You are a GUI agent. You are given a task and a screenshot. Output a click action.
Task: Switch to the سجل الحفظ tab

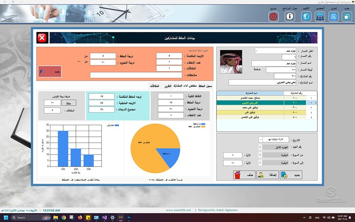tap(205, 86)
